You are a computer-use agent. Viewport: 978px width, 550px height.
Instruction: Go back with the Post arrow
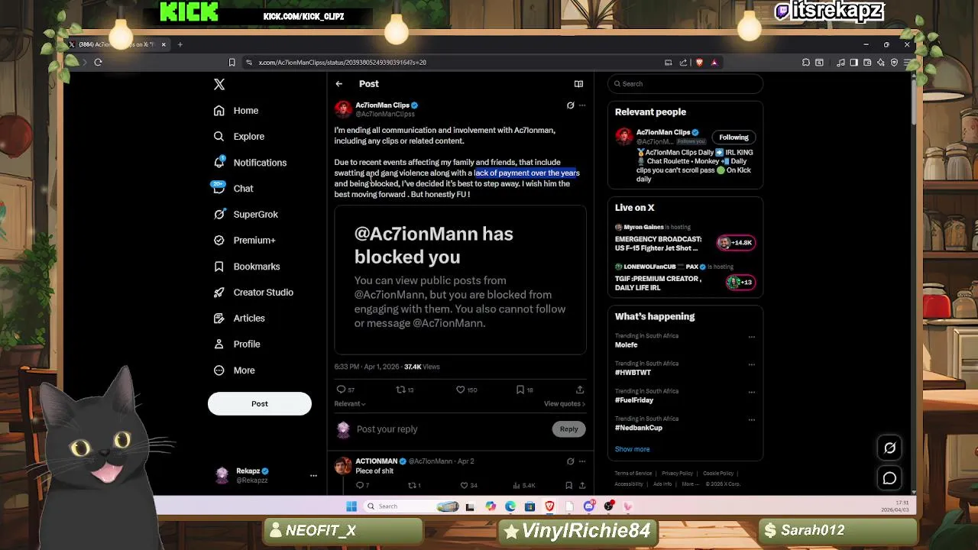point(339,84)
